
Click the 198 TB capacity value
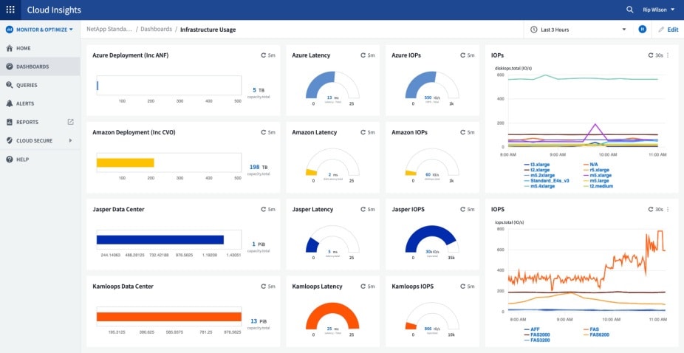coord(258,167)
